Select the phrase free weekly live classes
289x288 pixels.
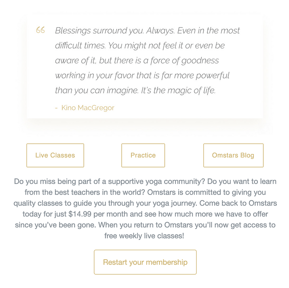pyautogui.click(x=144, y=236)
